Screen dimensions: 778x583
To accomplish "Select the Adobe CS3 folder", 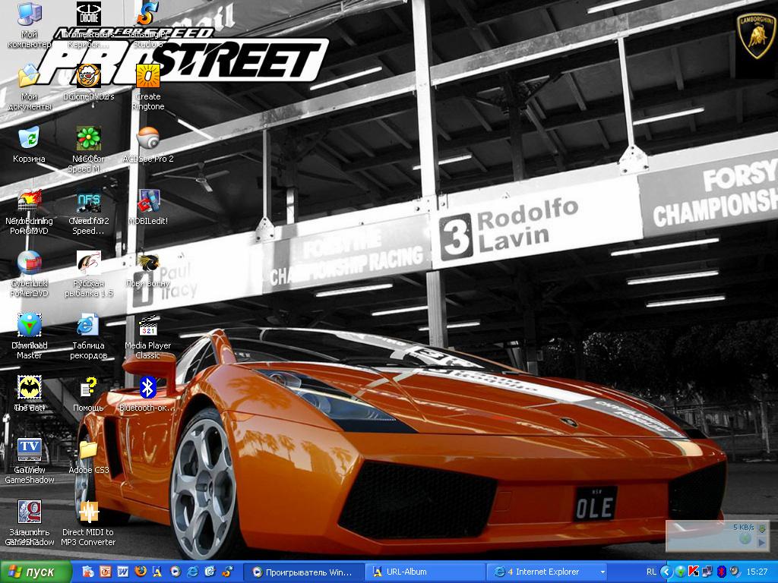I will tap(89, 449).
